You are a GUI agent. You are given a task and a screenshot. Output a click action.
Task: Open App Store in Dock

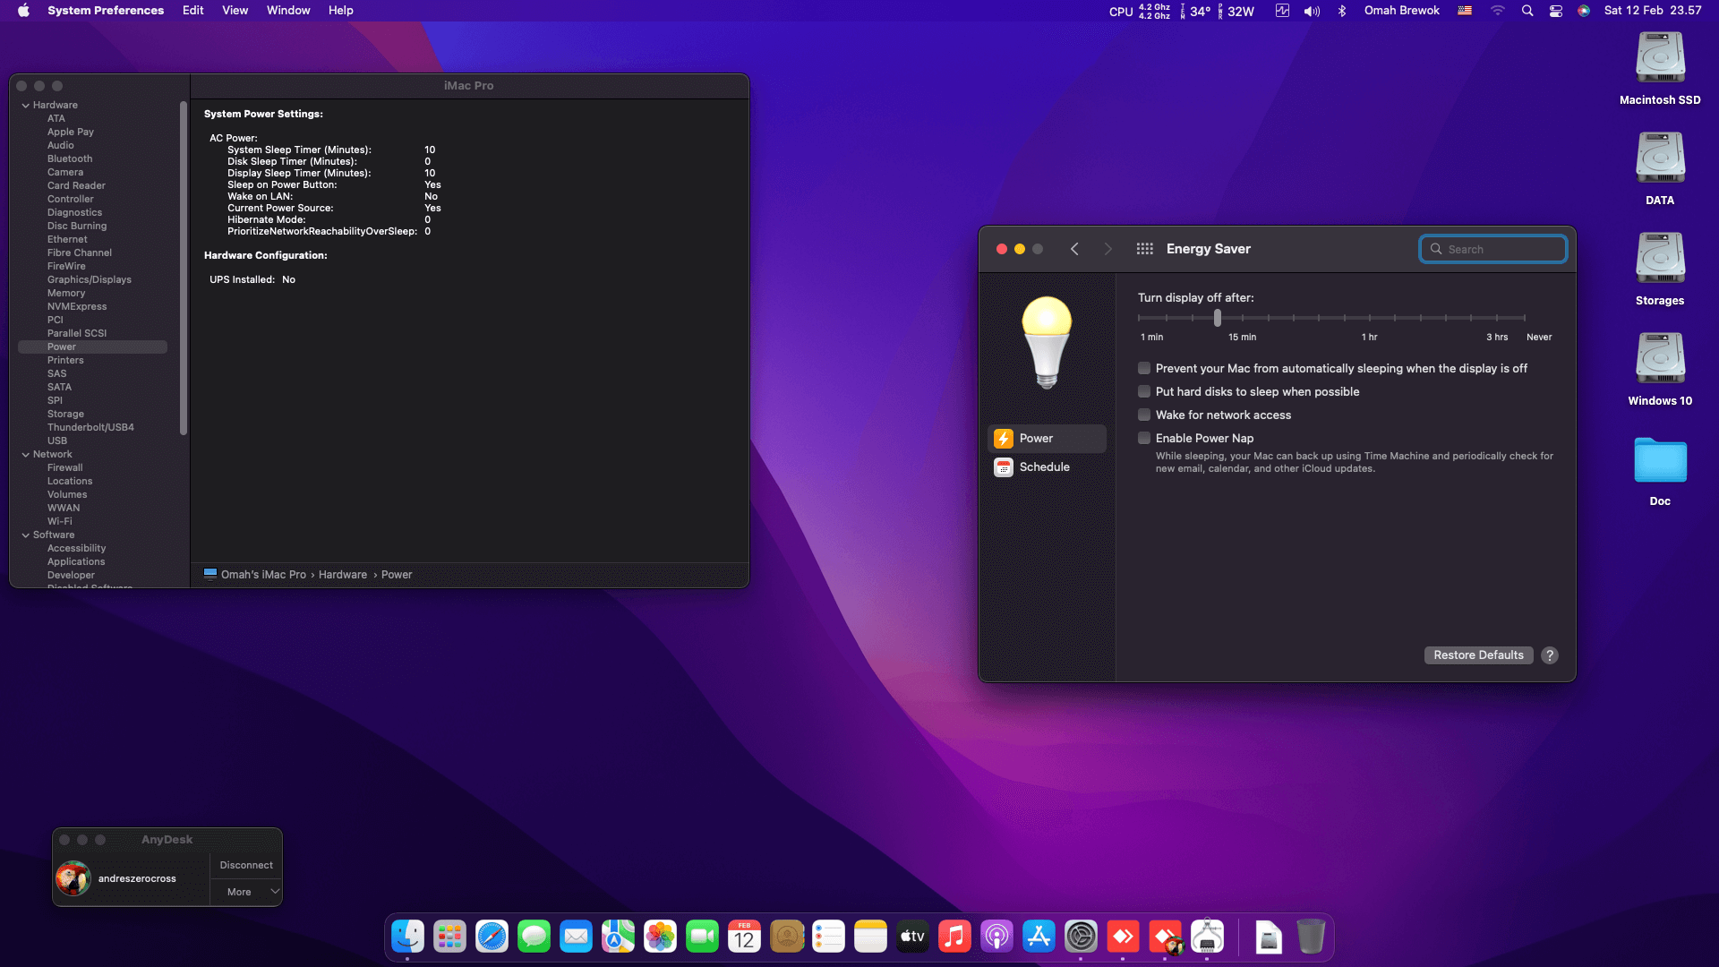pos(1039,937)
